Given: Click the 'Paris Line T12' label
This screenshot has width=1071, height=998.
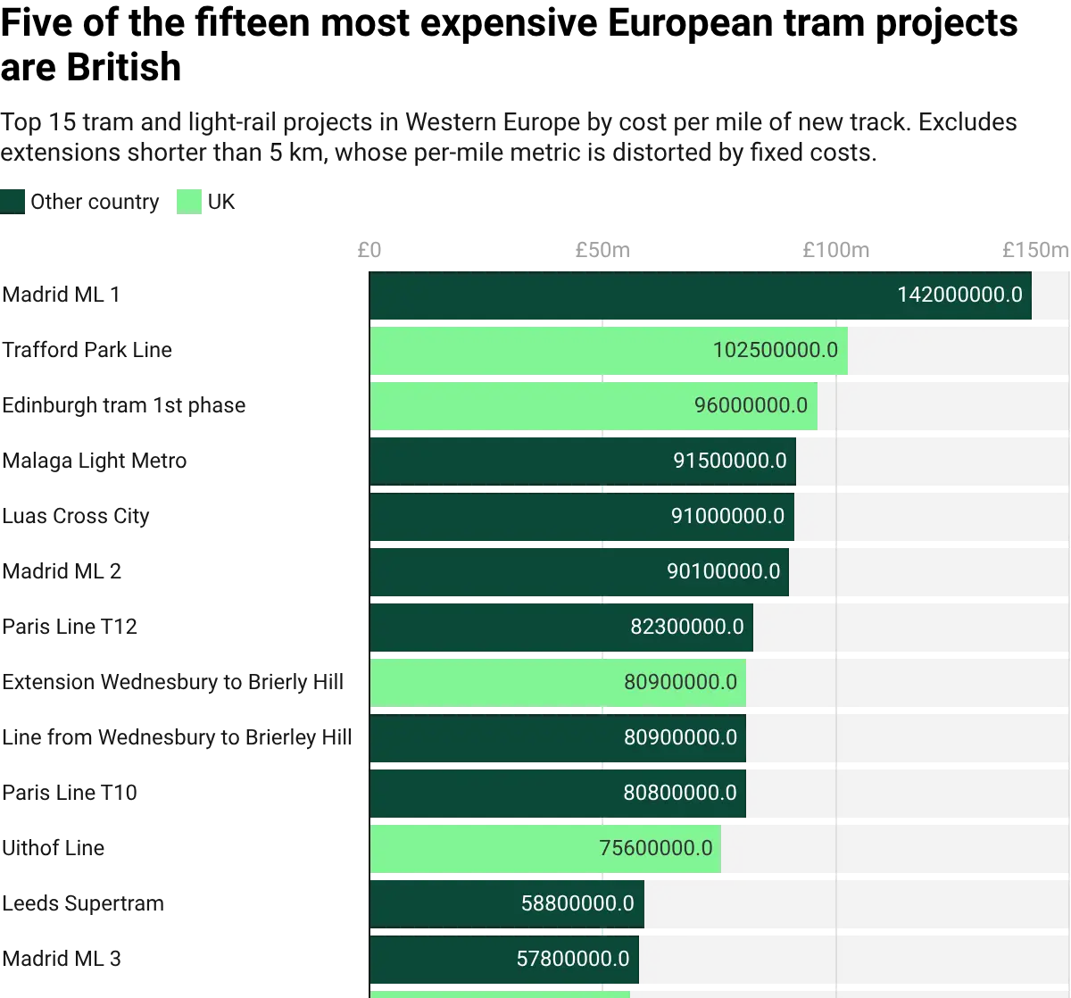Looking at the screenshot, I should pos(70,627).
